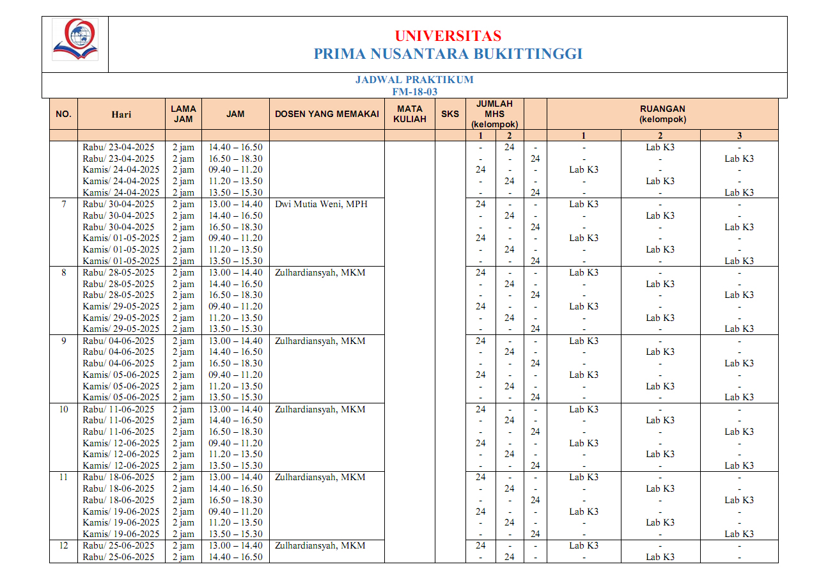828x585 pixels.
Task: Click "2 jam" in the Rabu 04-06-2025 13.00 row
Action: tap(184, 341)
